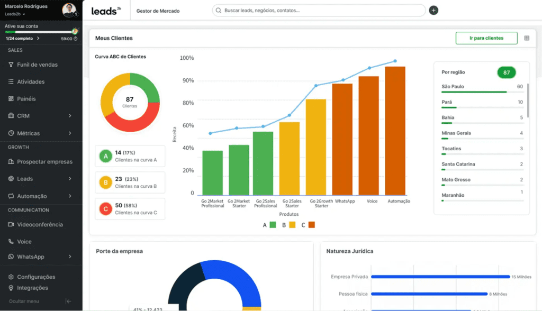Click the Por região list scrollbar
The width and height of the screenshot is (542, 311).
pos(528,100)
